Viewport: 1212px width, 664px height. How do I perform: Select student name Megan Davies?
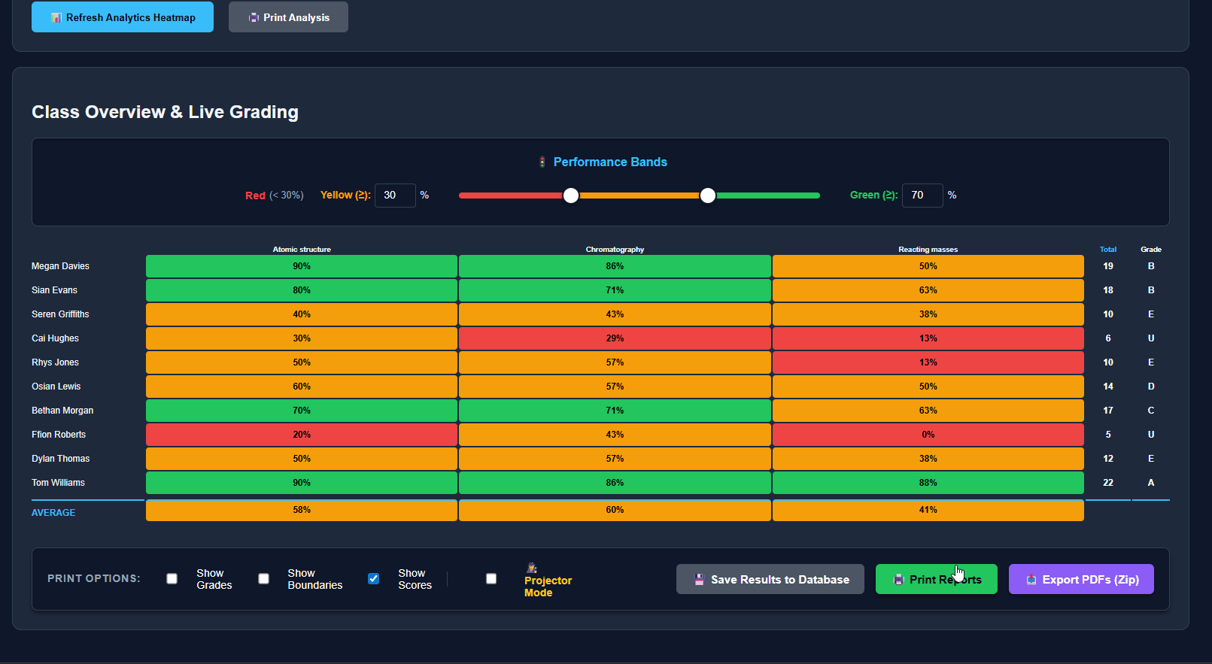coord(60,266)
